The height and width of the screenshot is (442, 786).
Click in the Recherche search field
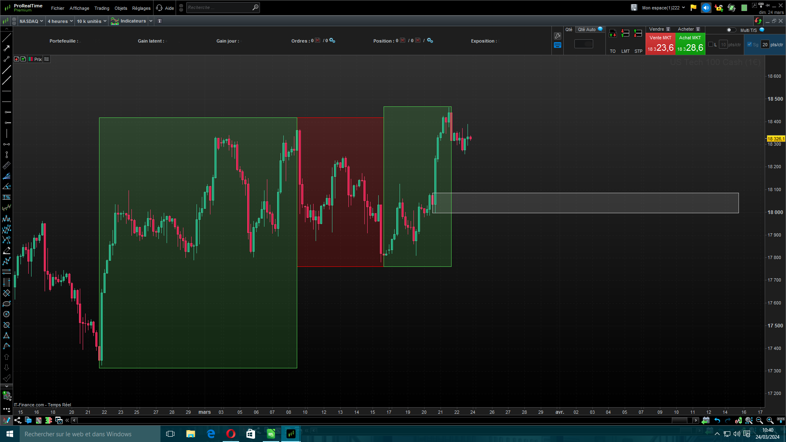pos(219,7)
